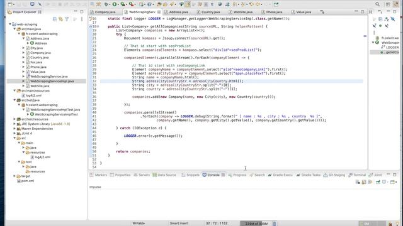Click the toolbar search magnifier icon

(x=377, y=4)
